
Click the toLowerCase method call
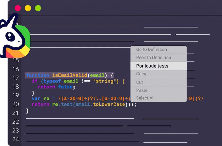pyautogui.click(x=109, y=104)
